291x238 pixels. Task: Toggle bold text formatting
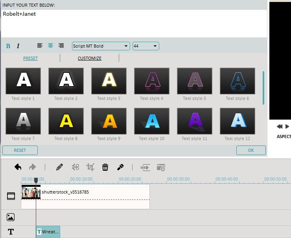(x=8, y=46)
